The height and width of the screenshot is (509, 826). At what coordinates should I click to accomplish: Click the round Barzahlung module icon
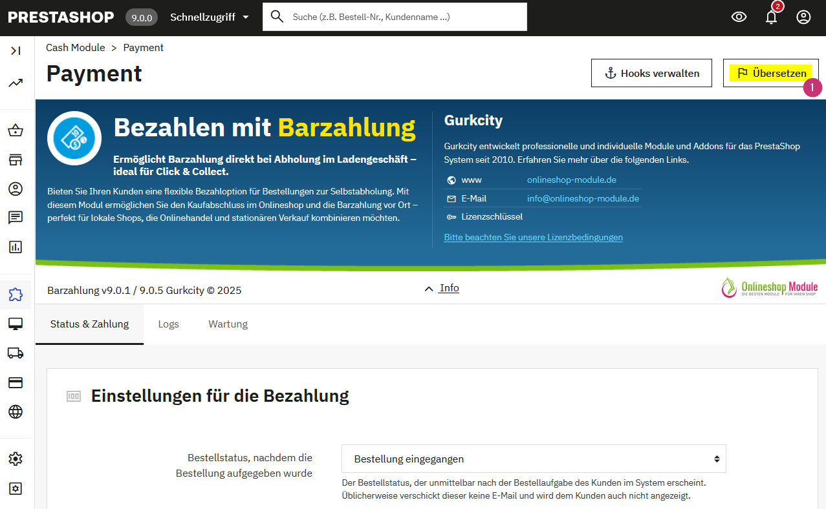tap(74, 138)
